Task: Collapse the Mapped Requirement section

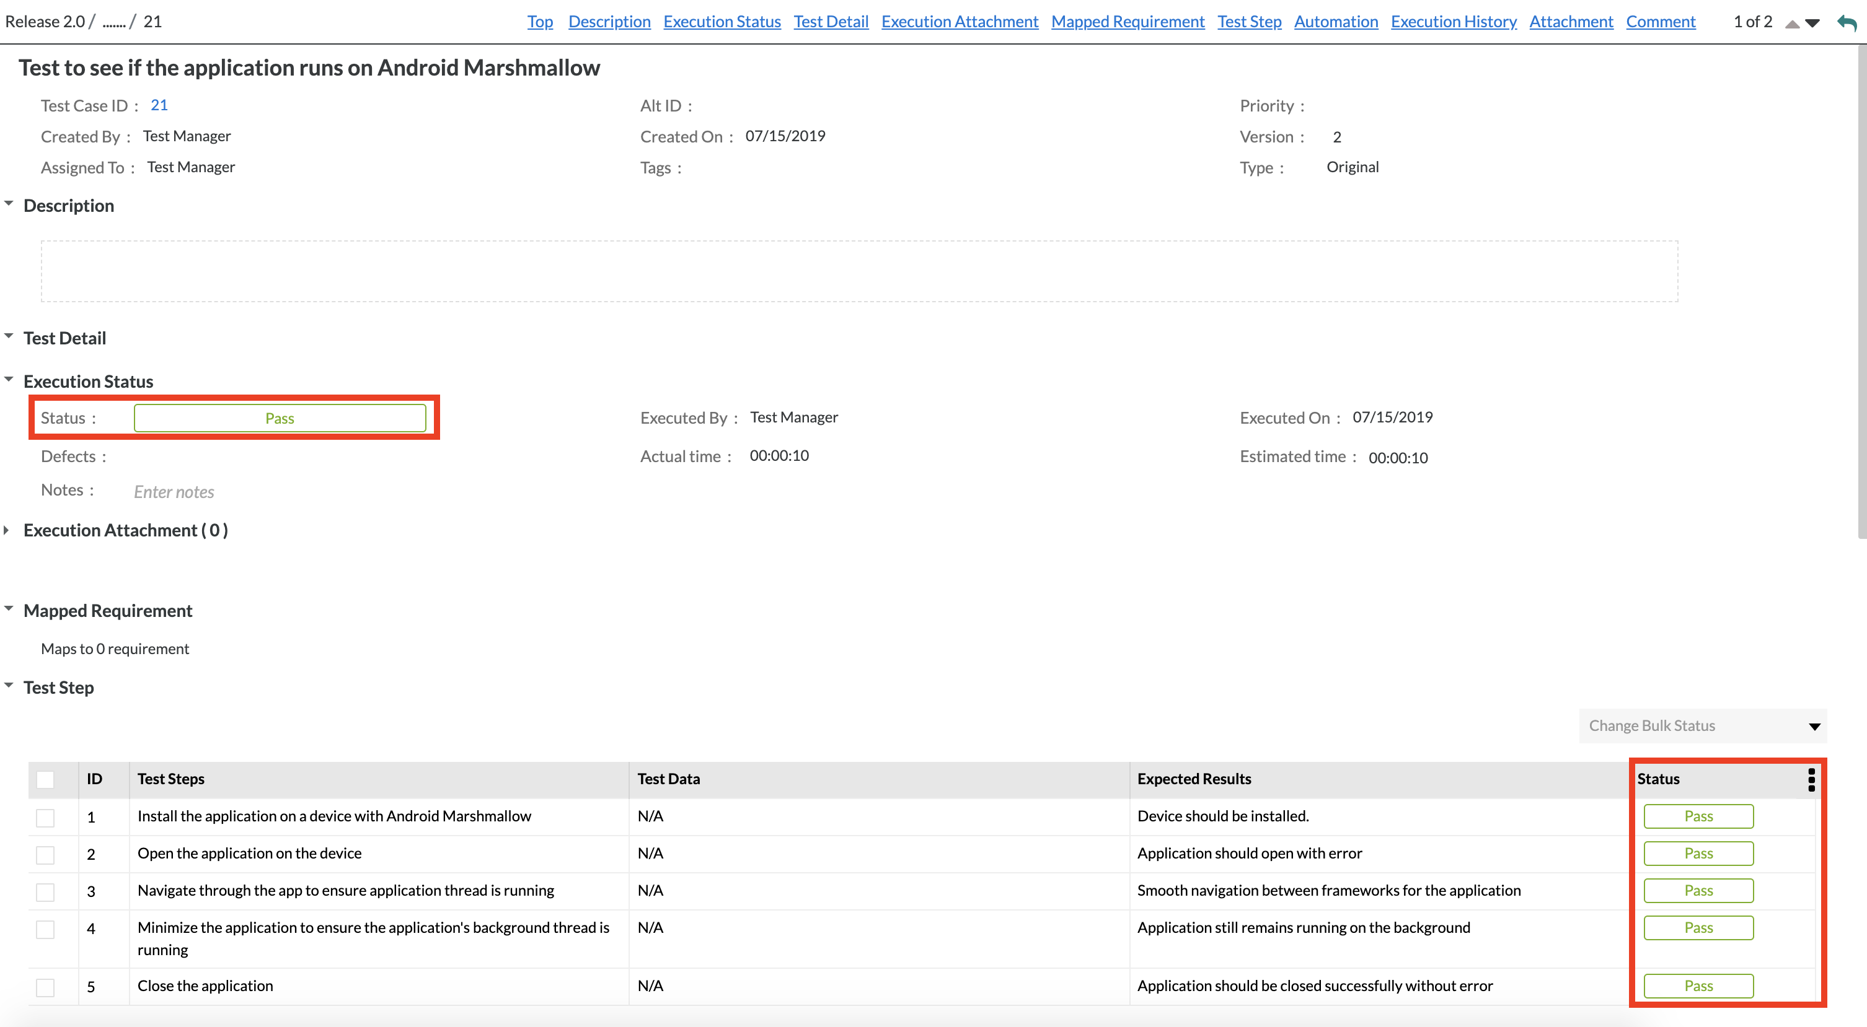Action: click(x=9, y=609)
